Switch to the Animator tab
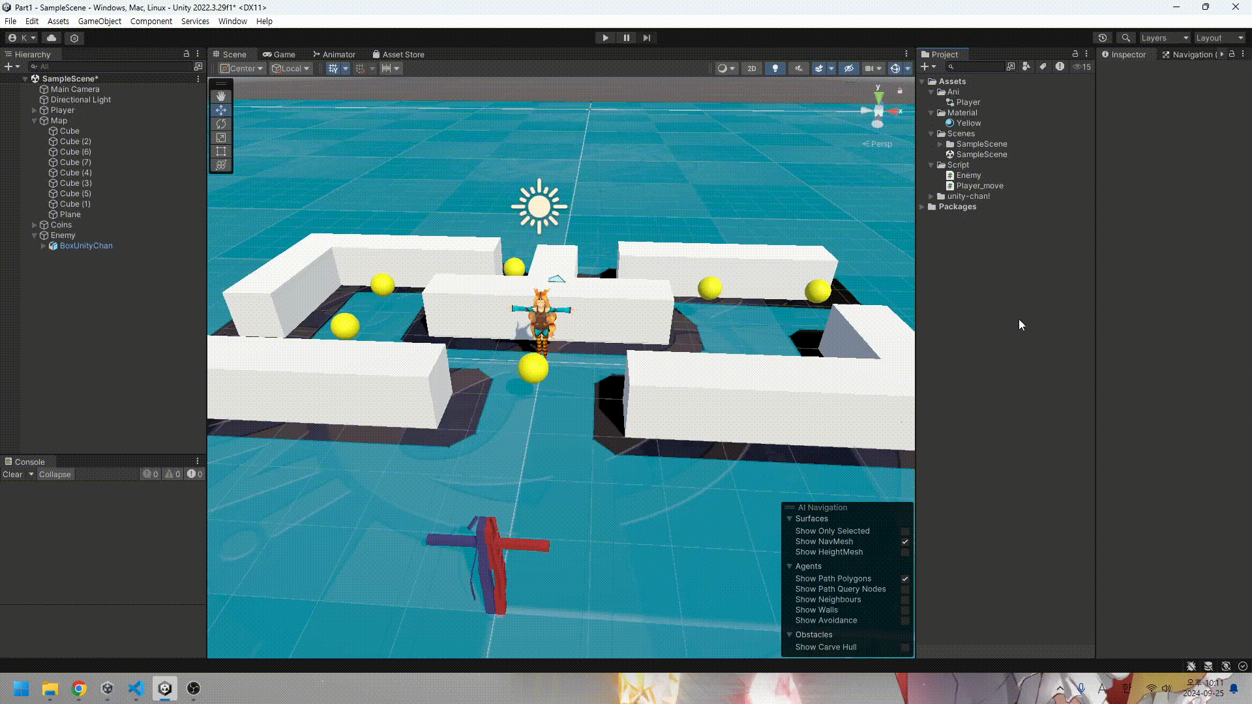1252x704 pixels. click(334, 55)
